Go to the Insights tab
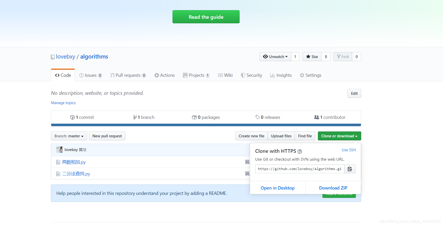The width and height of the screenshot is (443, 226). coord(281,75)
